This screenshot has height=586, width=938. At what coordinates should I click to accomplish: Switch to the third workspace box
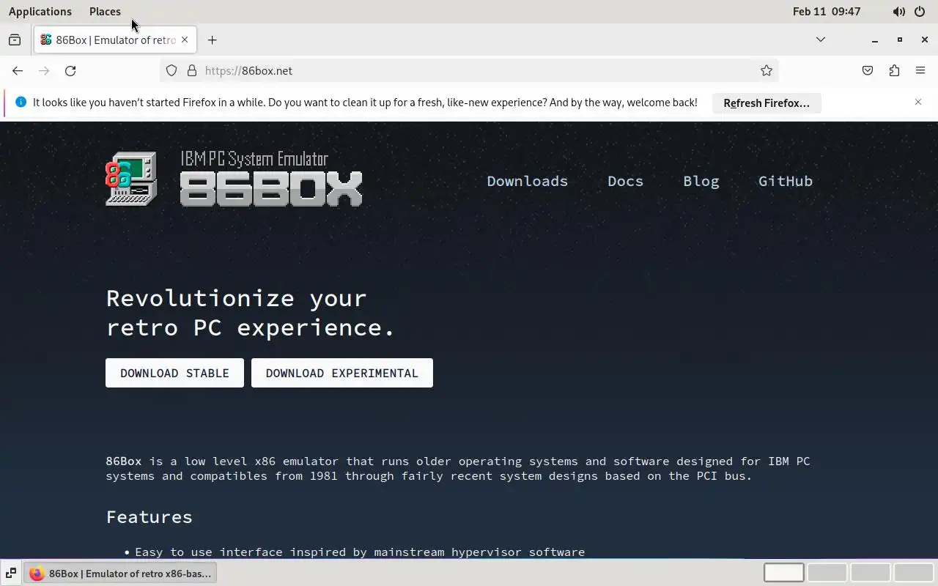(x=871, y=573)
